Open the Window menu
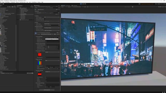The image size is (166, 93). pos(39,2)
